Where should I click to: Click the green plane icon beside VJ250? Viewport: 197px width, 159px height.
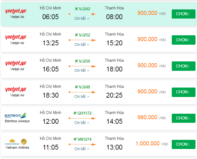coord(76,61)
